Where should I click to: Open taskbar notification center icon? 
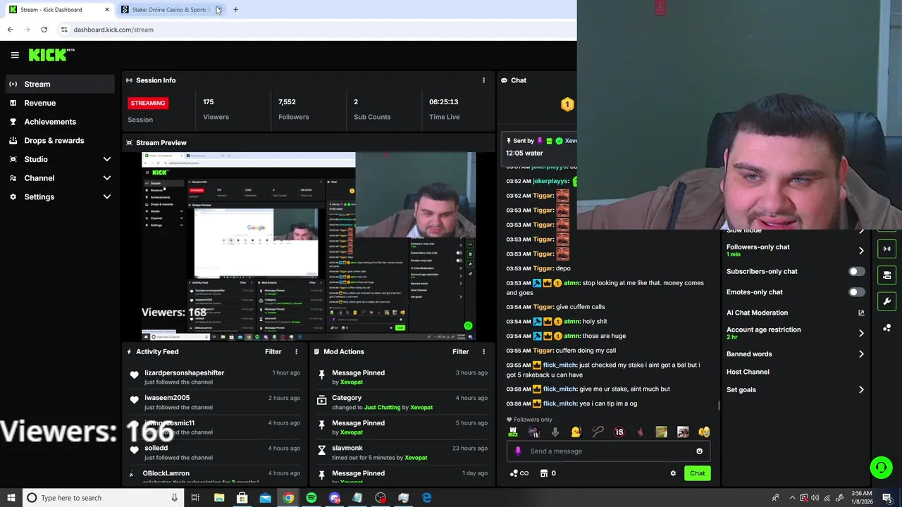pos(886,498)
